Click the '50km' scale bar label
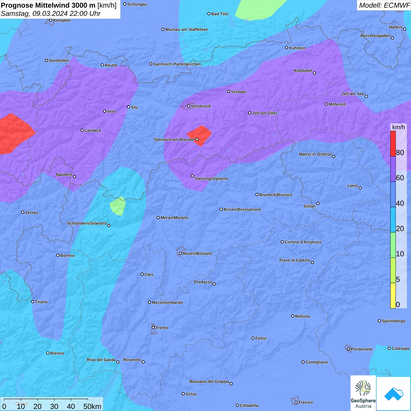Image resolution: width=411 pixels, height=411 pixels. [x=92, y=406]
